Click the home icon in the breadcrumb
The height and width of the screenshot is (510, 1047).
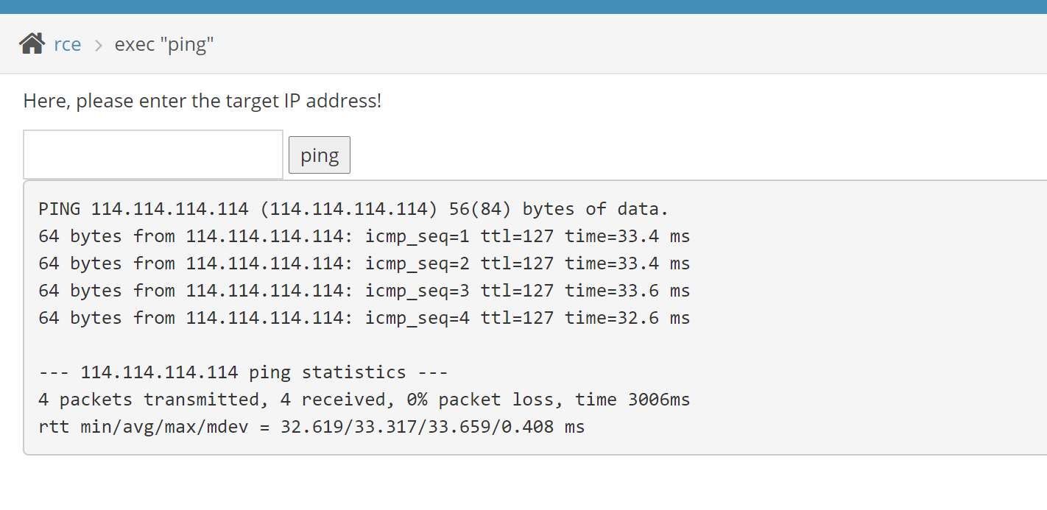pos(32,44)
